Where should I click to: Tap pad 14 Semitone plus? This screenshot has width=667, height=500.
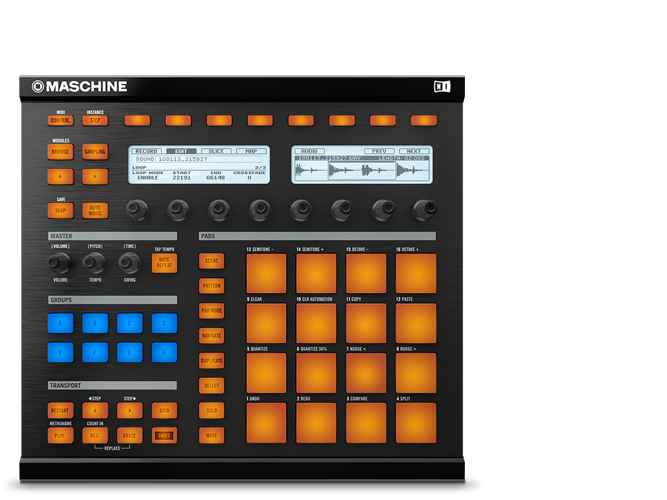point(316,273)
